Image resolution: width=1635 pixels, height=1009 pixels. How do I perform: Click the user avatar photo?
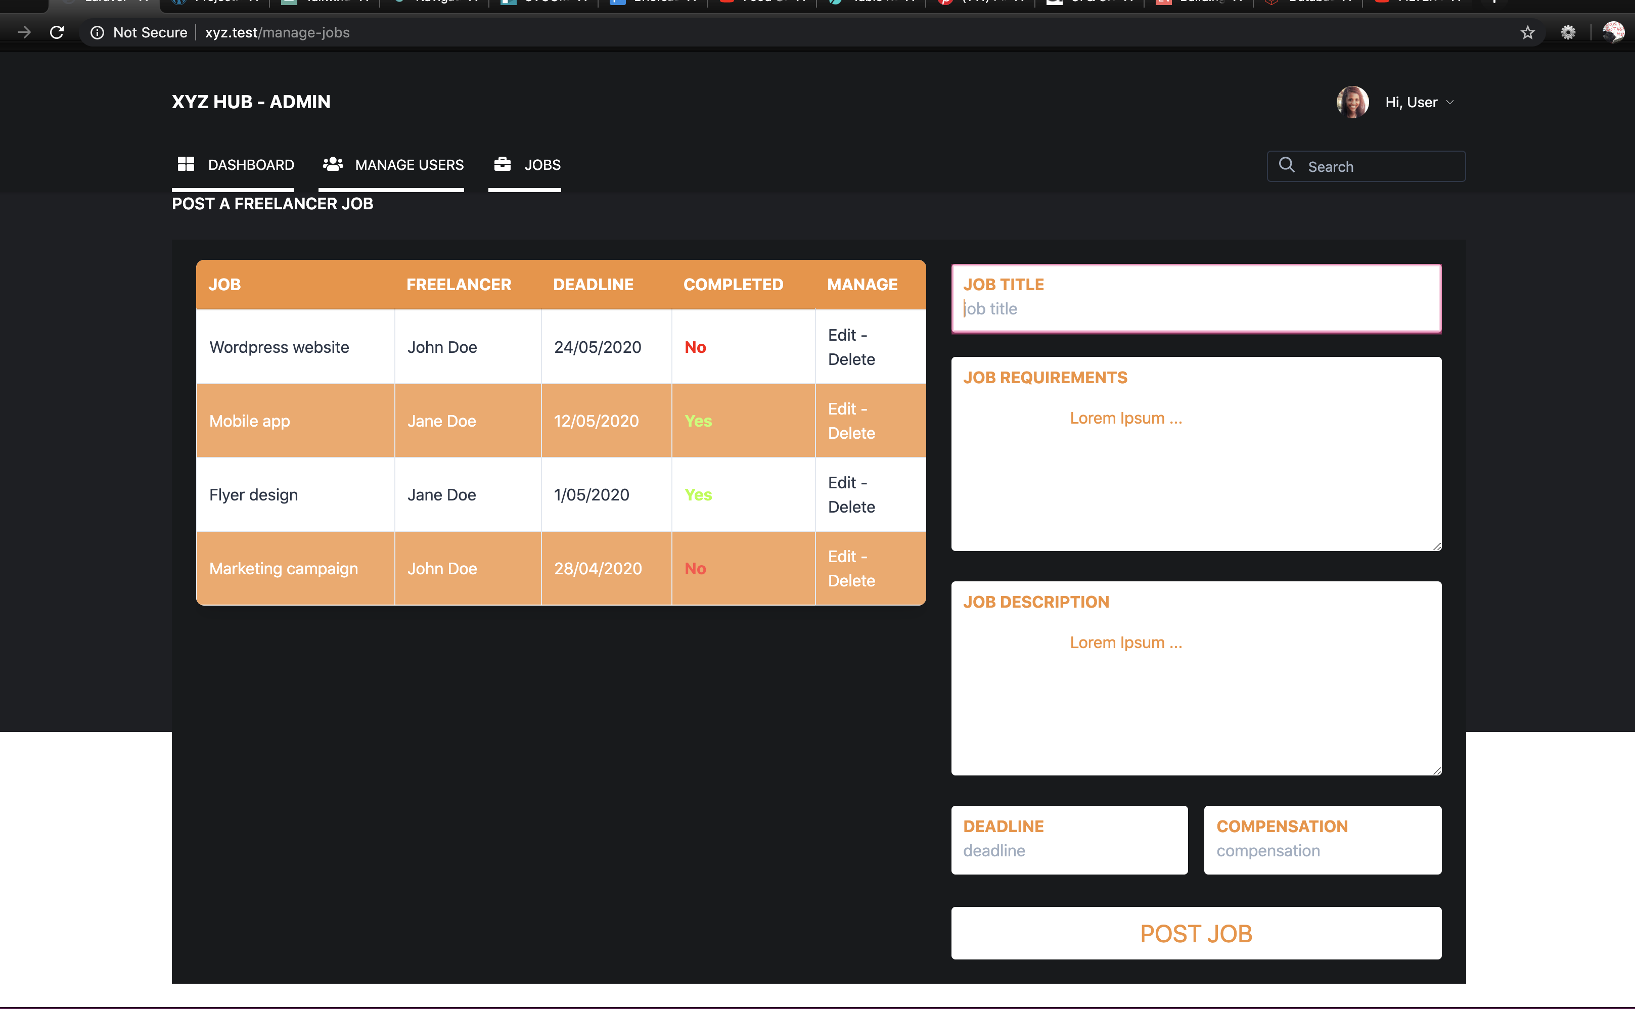1352,102
